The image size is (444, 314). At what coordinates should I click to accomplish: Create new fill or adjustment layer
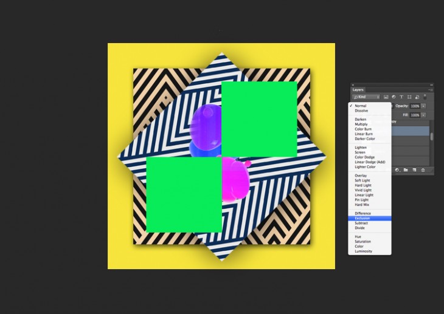tap(397, 170)
